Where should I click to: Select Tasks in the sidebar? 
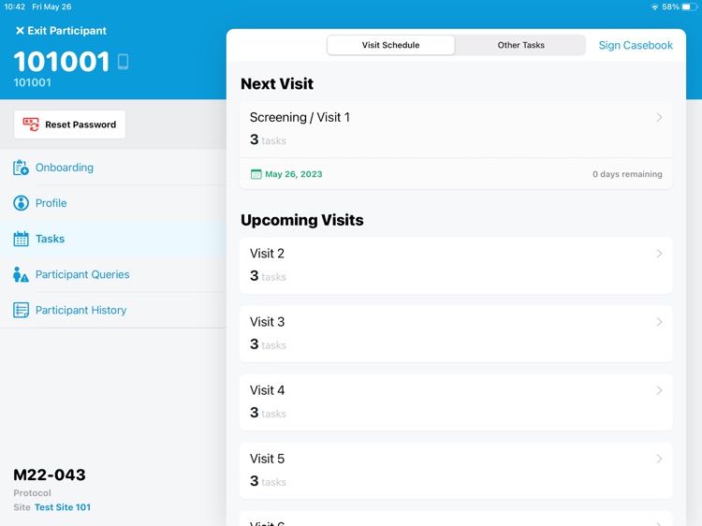coord(113,239)
